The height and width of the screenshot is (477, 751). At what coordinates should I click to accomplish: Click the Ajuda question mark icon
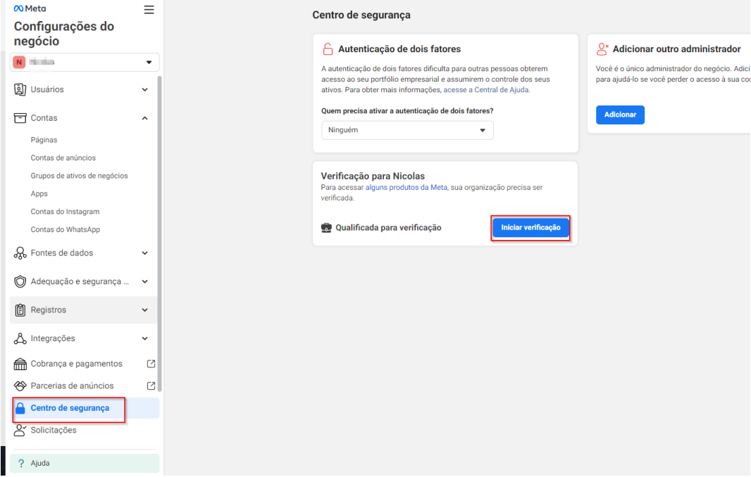point(20,463)
